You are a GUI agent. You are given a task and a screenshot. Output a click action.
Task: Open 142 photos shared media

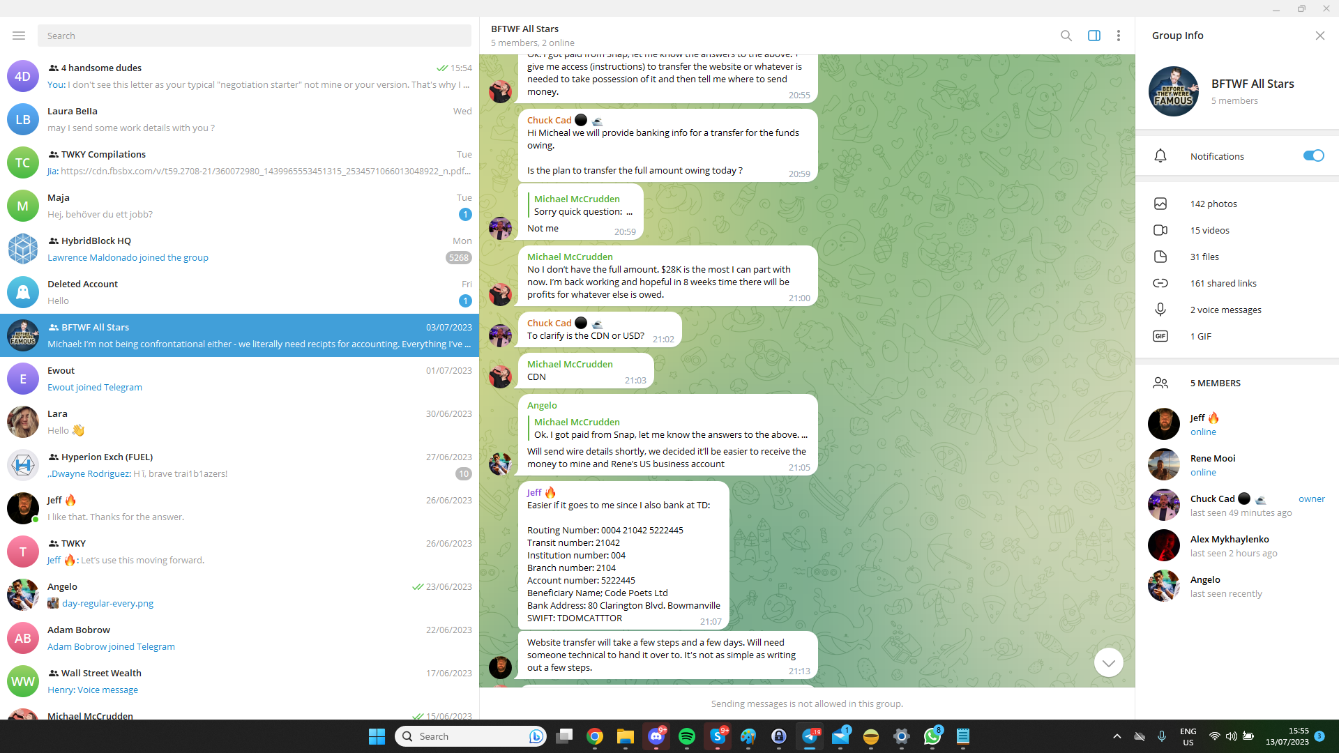pos(1213,204)
